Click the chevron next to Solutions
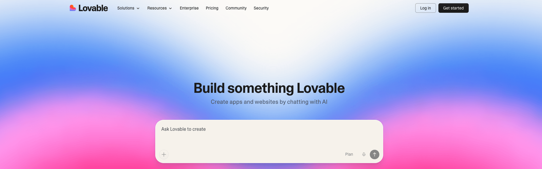 point(138,8)
